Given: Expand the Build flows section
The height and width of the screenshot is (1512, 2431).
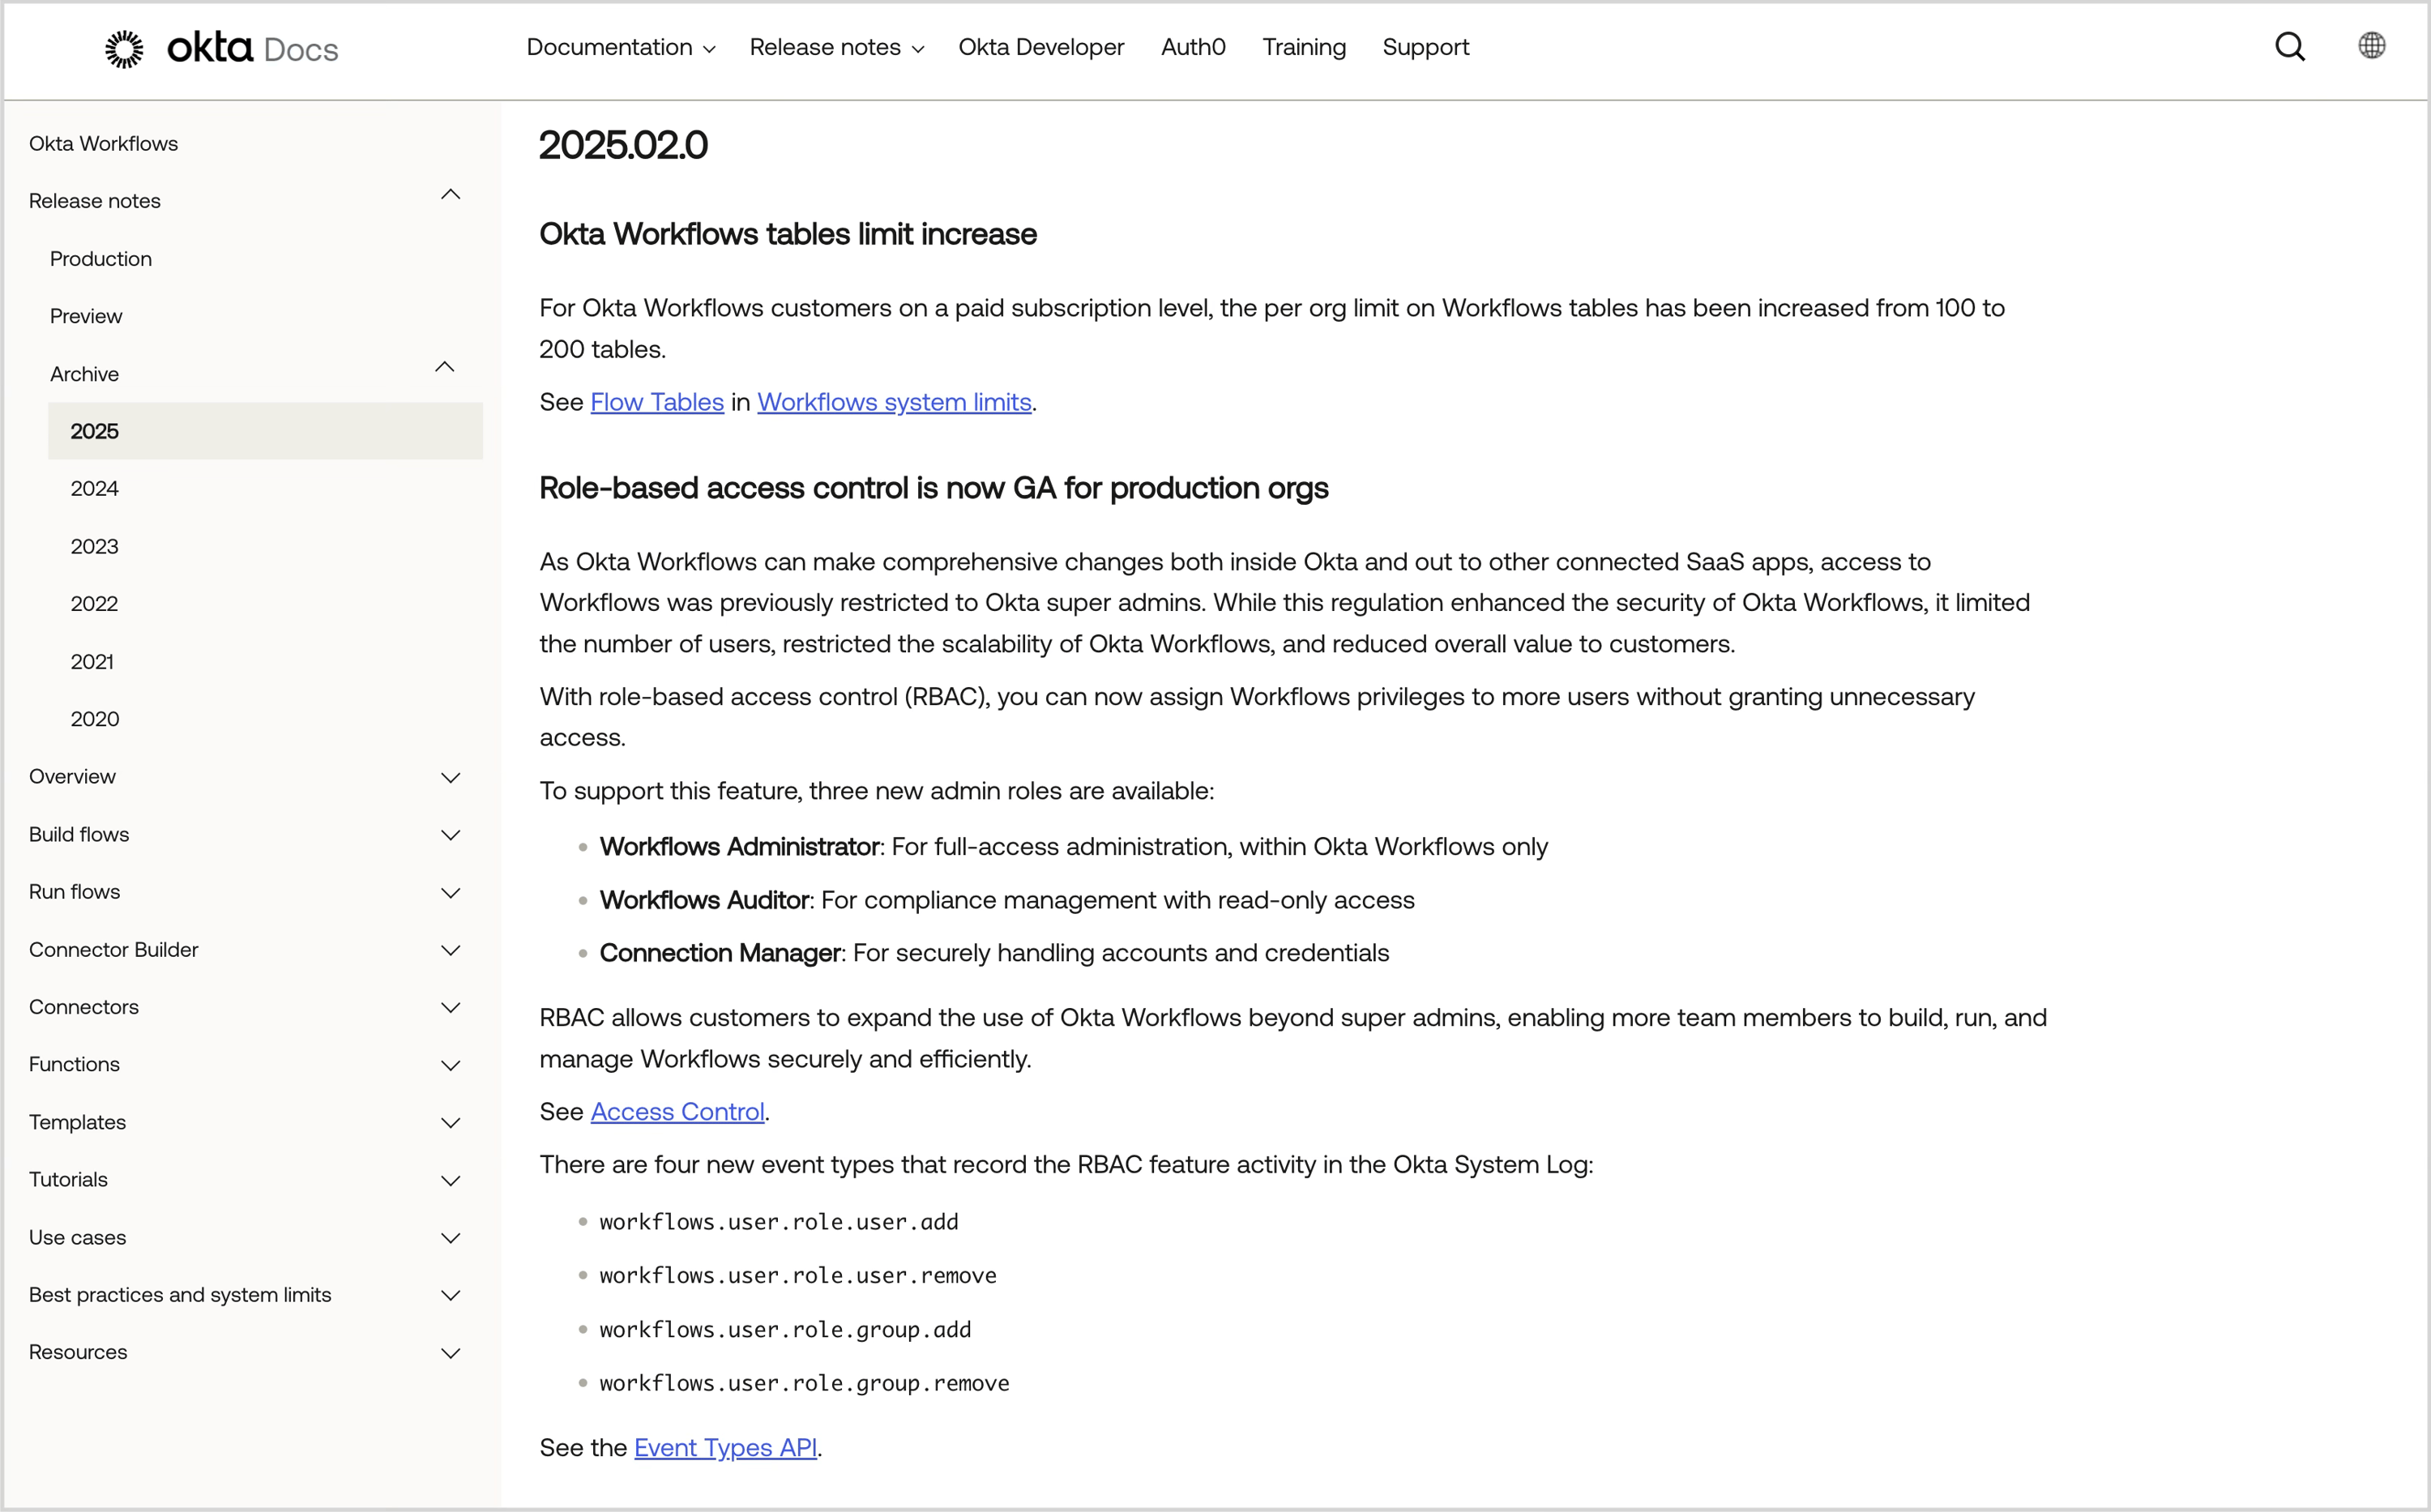Looking at the screenshot, I should click(x=451, y=834).
